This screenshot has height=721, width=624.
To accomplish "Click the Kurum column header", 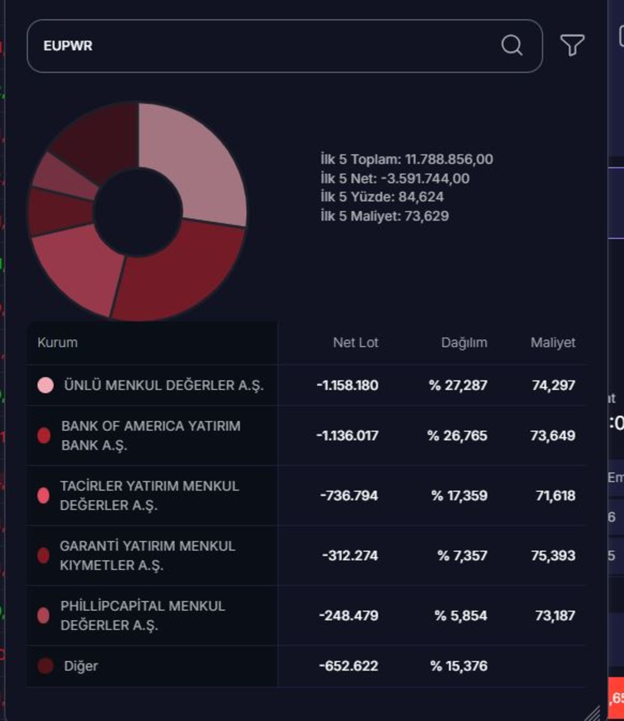I will [x=57, y=342].
